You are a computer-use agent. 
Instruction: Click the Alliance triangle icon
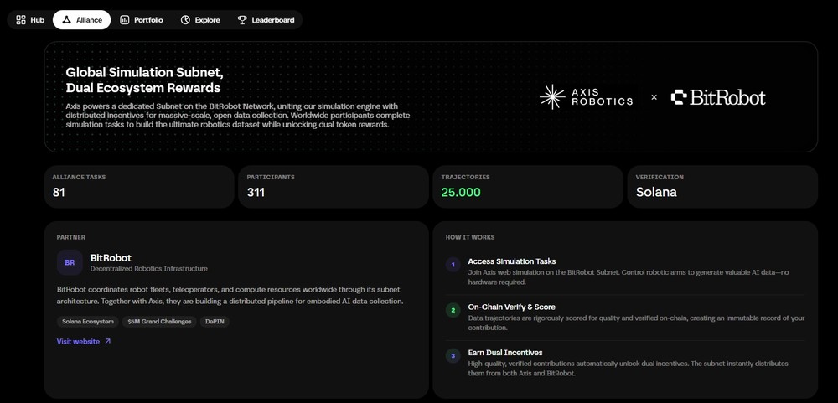(66, 20)
